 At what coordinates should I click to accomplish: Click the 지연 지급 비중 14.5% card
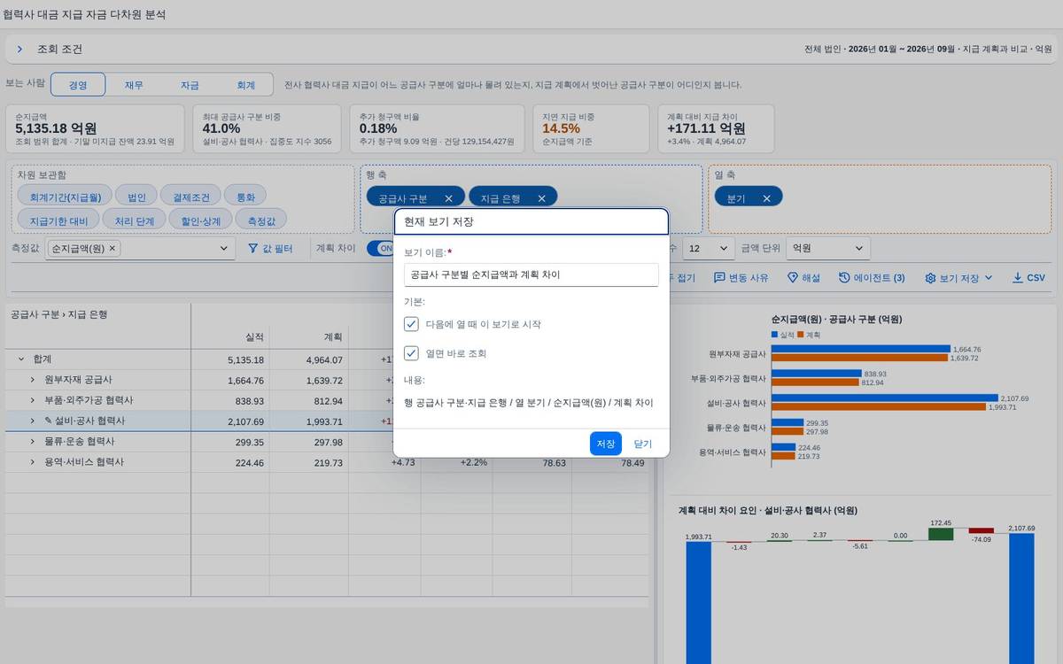(592, 128)
